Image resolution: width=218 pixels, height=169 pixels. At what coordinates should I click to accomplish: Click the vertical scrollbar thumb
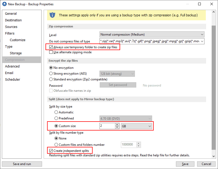pyautogui.click(x=214, y=88)
